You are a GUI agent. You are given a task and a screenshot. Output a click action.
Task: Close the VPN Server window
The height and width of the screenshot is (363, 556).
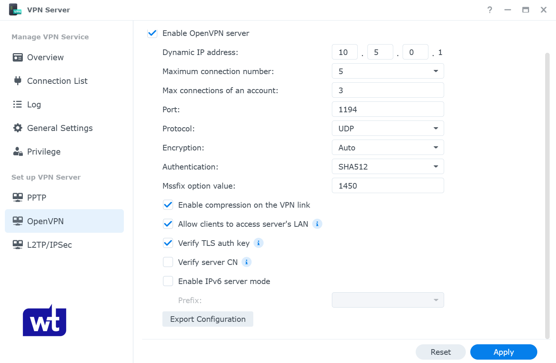pyautogui.click(x=544, y=10)
